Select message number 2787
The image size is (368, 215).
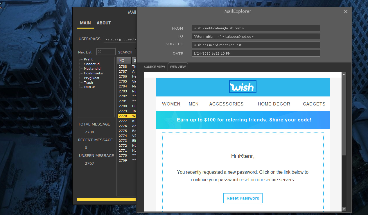coord(127,71)
